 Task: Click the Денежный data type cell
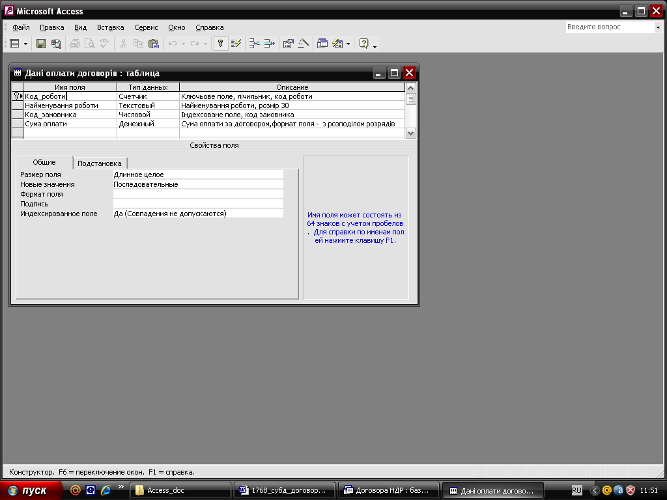(x=148, y=124)
